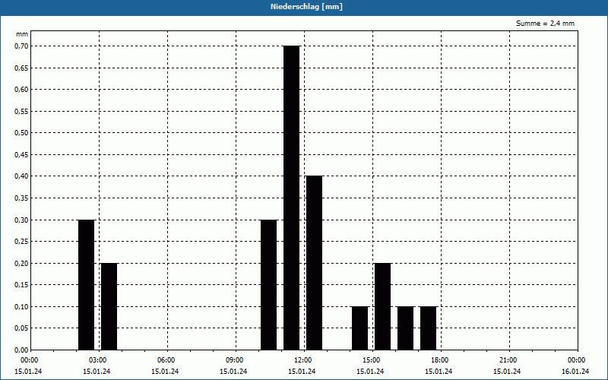Click the 15.01.24 date under 12:00
The image size is (608, 380).
point(302,372)
